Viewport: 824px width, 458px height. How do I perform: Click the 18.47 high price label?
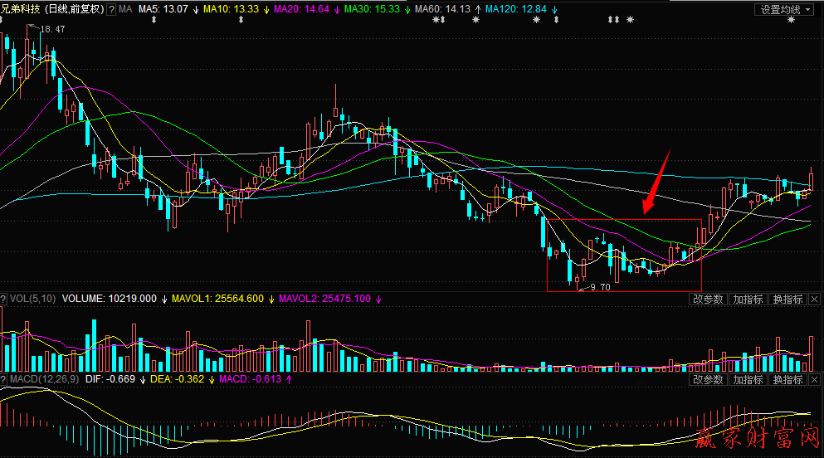coord(52,29)
